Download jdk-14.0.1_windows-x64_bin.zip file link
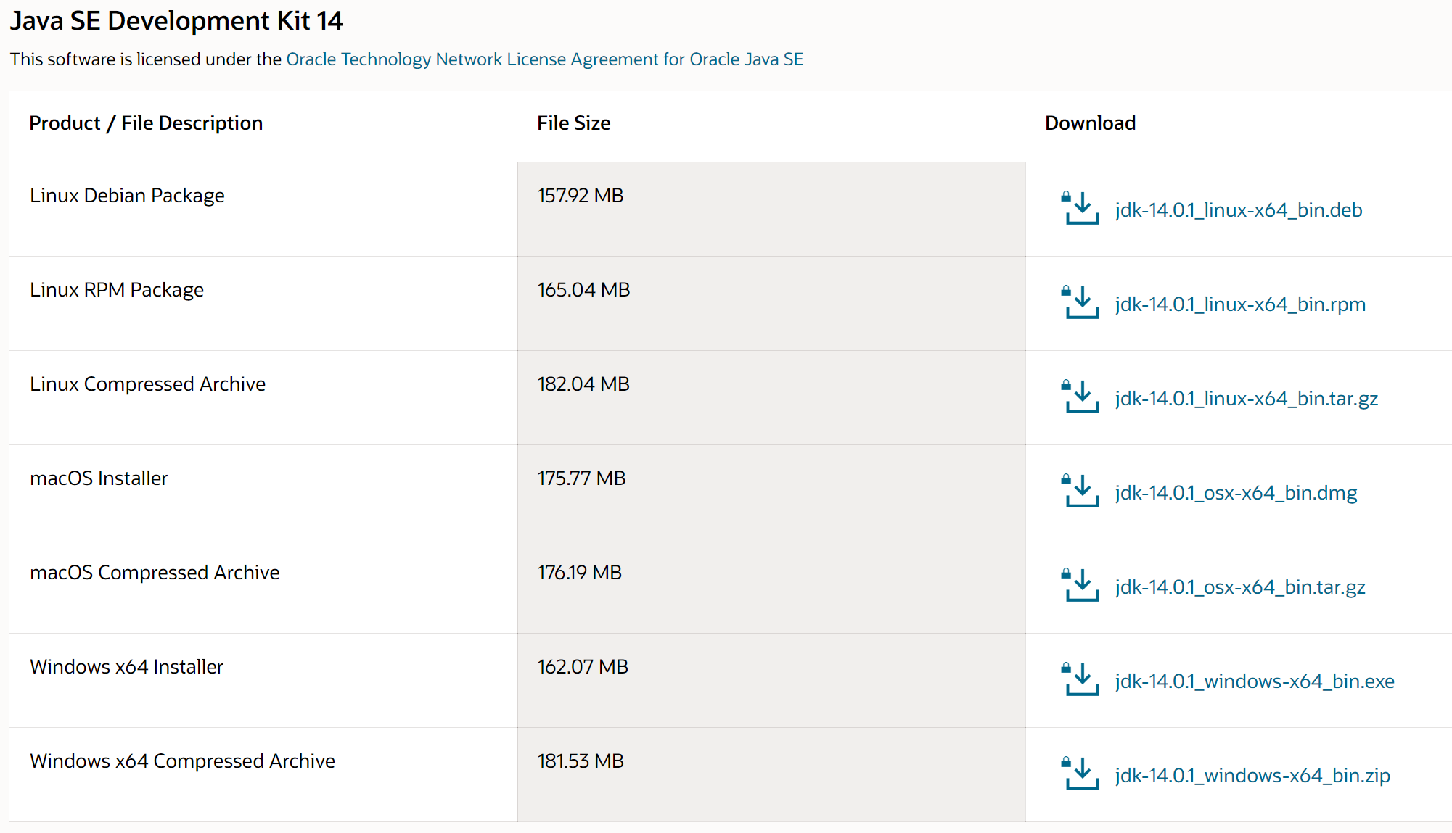The width and height of the screenshot is (1452, 833). pyautogui.click(x=1252, y=776)
